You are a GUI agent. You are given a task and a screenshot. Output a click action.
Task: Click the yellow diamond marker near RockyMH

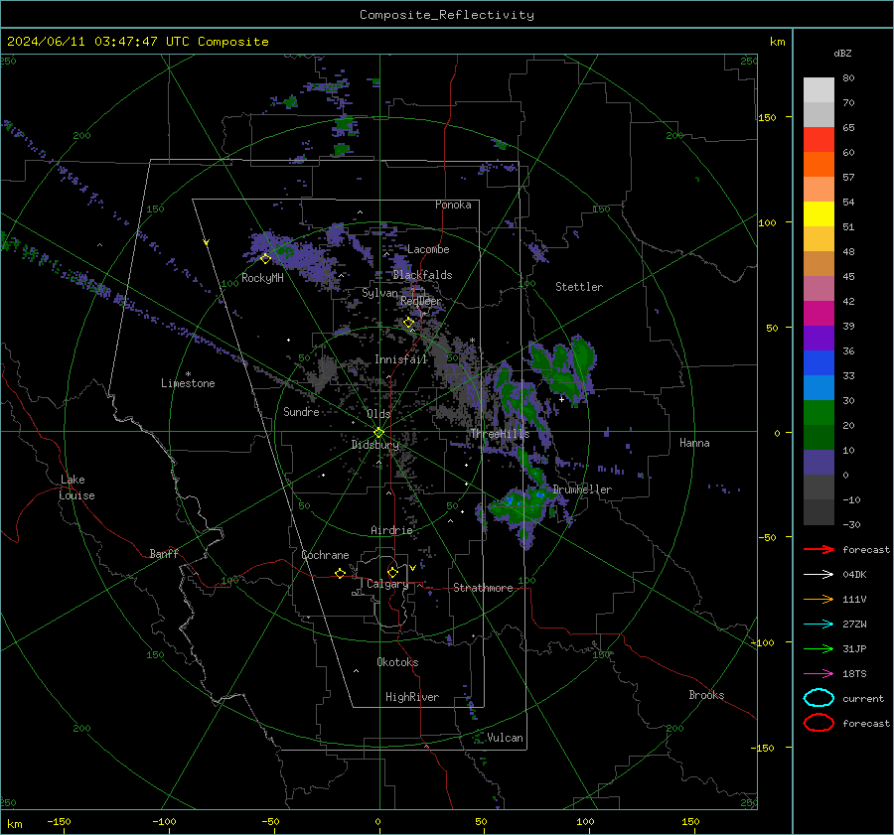coord(265,259)
